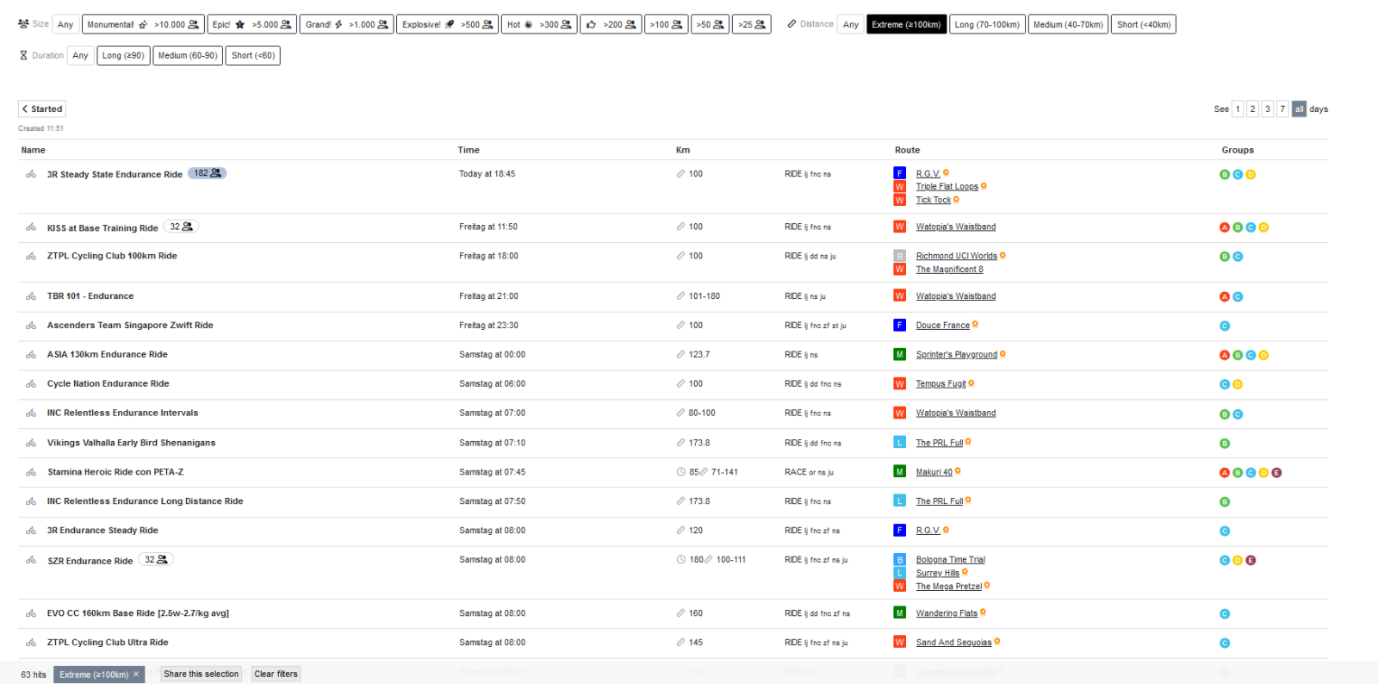Click the bike icon beside ASIA 130km Endurance Ride

(31, 355)
